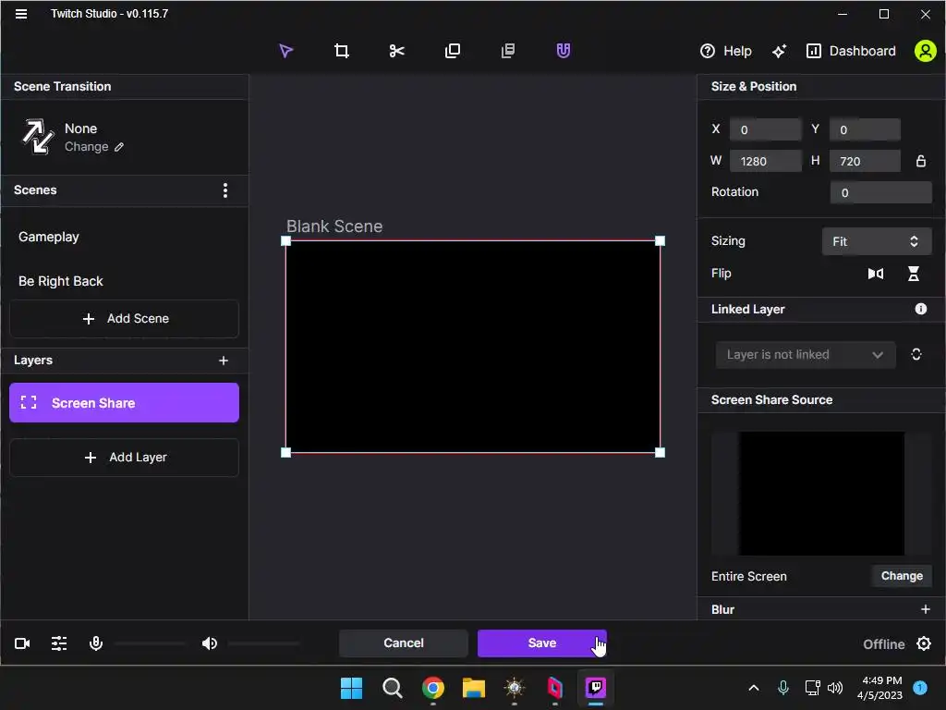This screenshot has height=710, width=946.
Task: Open the Windows Start menu
Action: [x=351, y=688]
